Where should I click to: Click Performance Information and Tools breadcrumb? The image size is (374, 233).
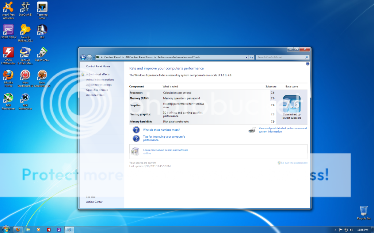pos(178,57)
